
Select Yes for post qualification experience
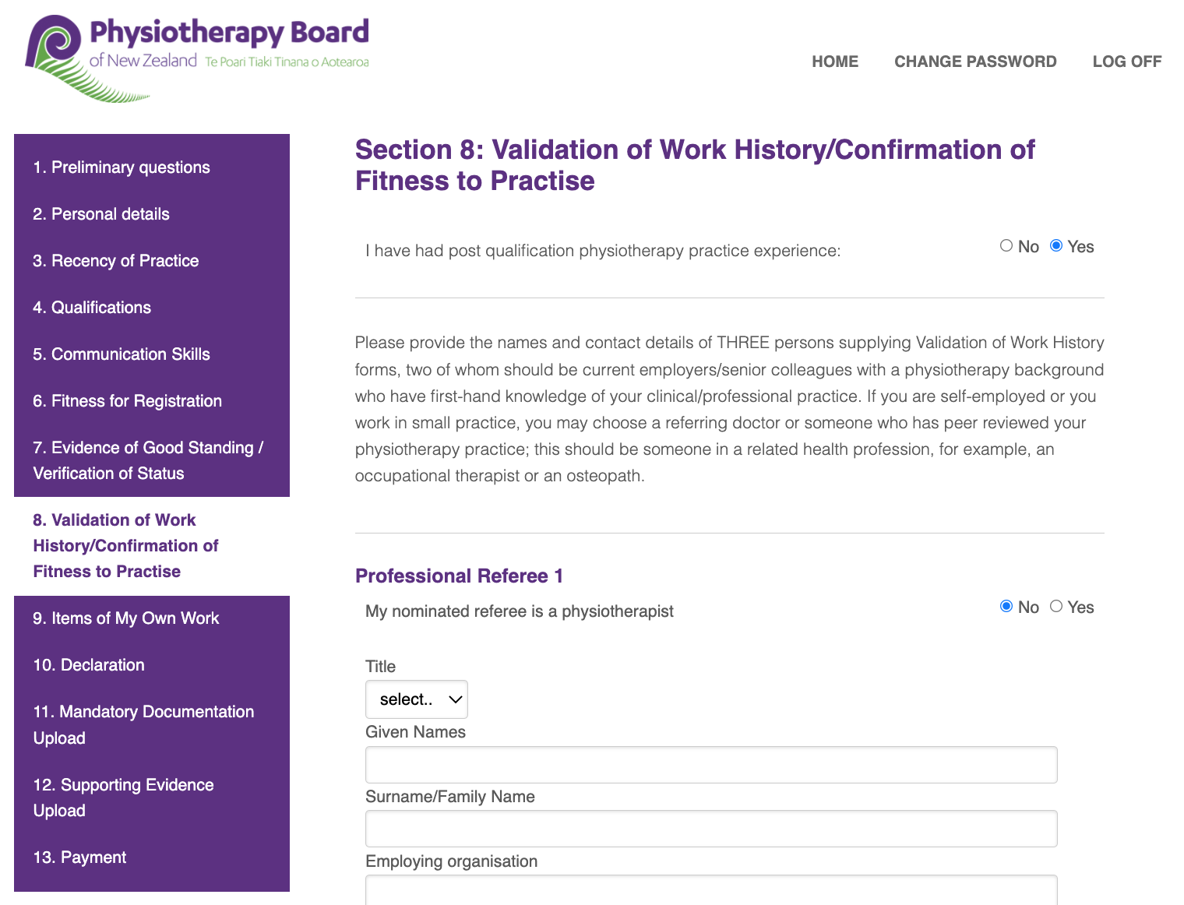[x=1056, y=246]
